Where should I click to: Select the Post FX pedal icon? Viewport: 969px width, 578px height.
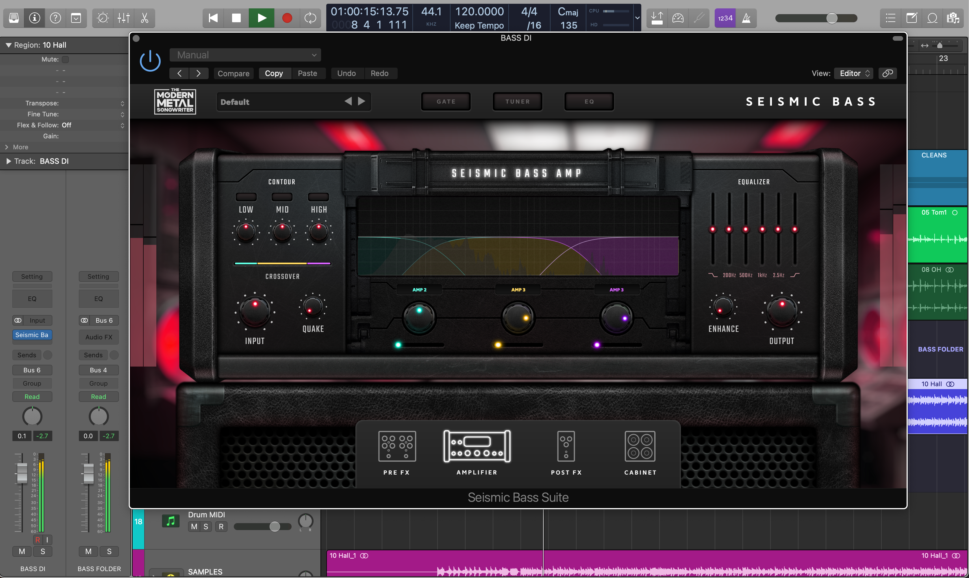(x=566, y=446)
